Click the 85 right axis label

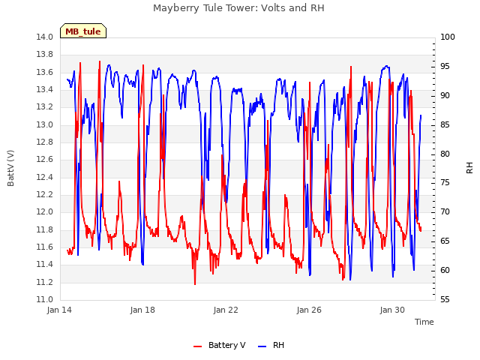pyautogui.click(x=445, y=125)
